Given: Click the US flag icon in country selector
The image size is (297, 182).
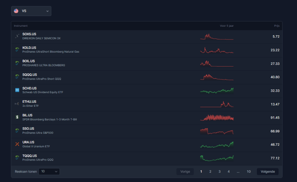Looking at the screenshot, I should click(16, 11).
